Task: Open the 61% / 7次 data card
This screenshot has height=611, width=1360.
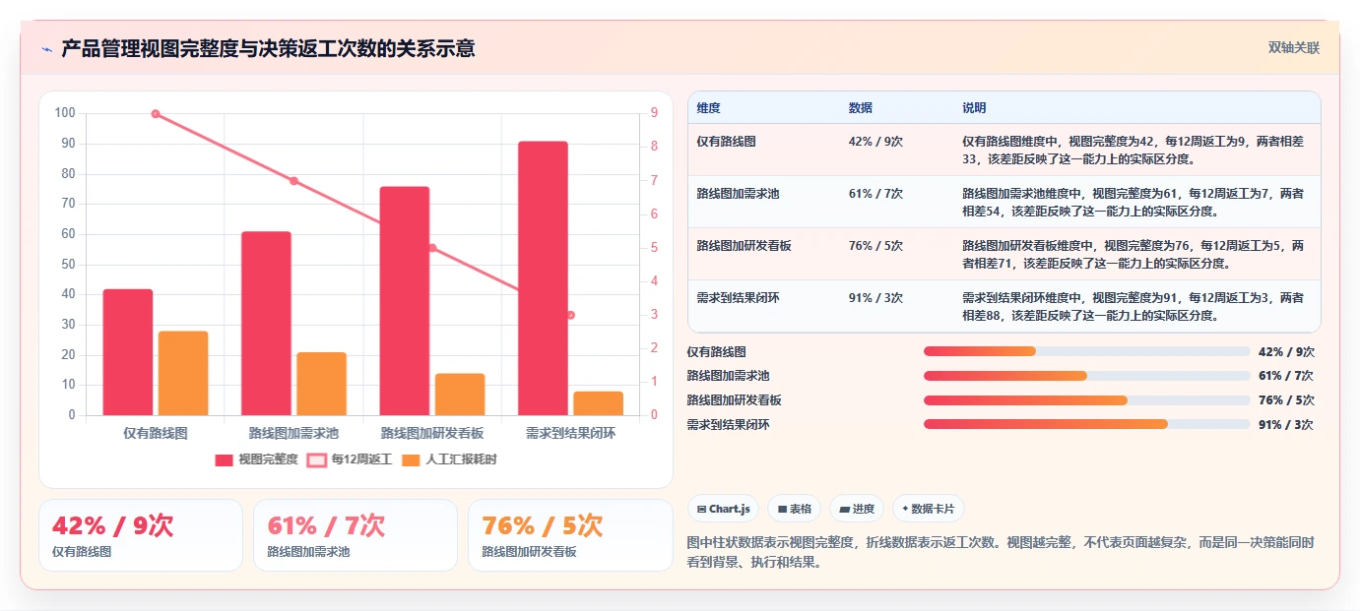Action: pyautogui.click(x=355, y=535)
